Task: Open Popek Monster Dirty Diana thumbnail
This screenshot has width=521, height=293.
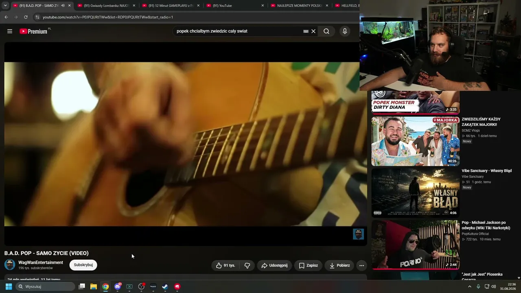Action: pos(416,102)
